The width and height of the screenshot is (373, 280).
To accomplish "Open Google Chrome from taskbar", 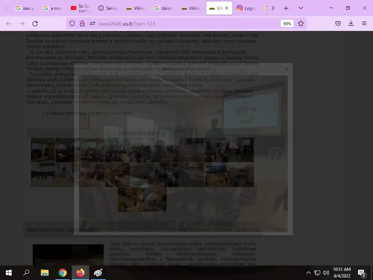I will 63,273.
